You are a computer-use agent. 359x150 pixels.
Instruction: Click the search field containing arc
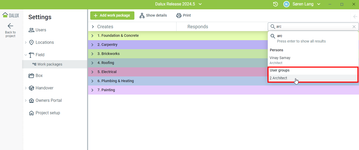(x=312, y=27)
